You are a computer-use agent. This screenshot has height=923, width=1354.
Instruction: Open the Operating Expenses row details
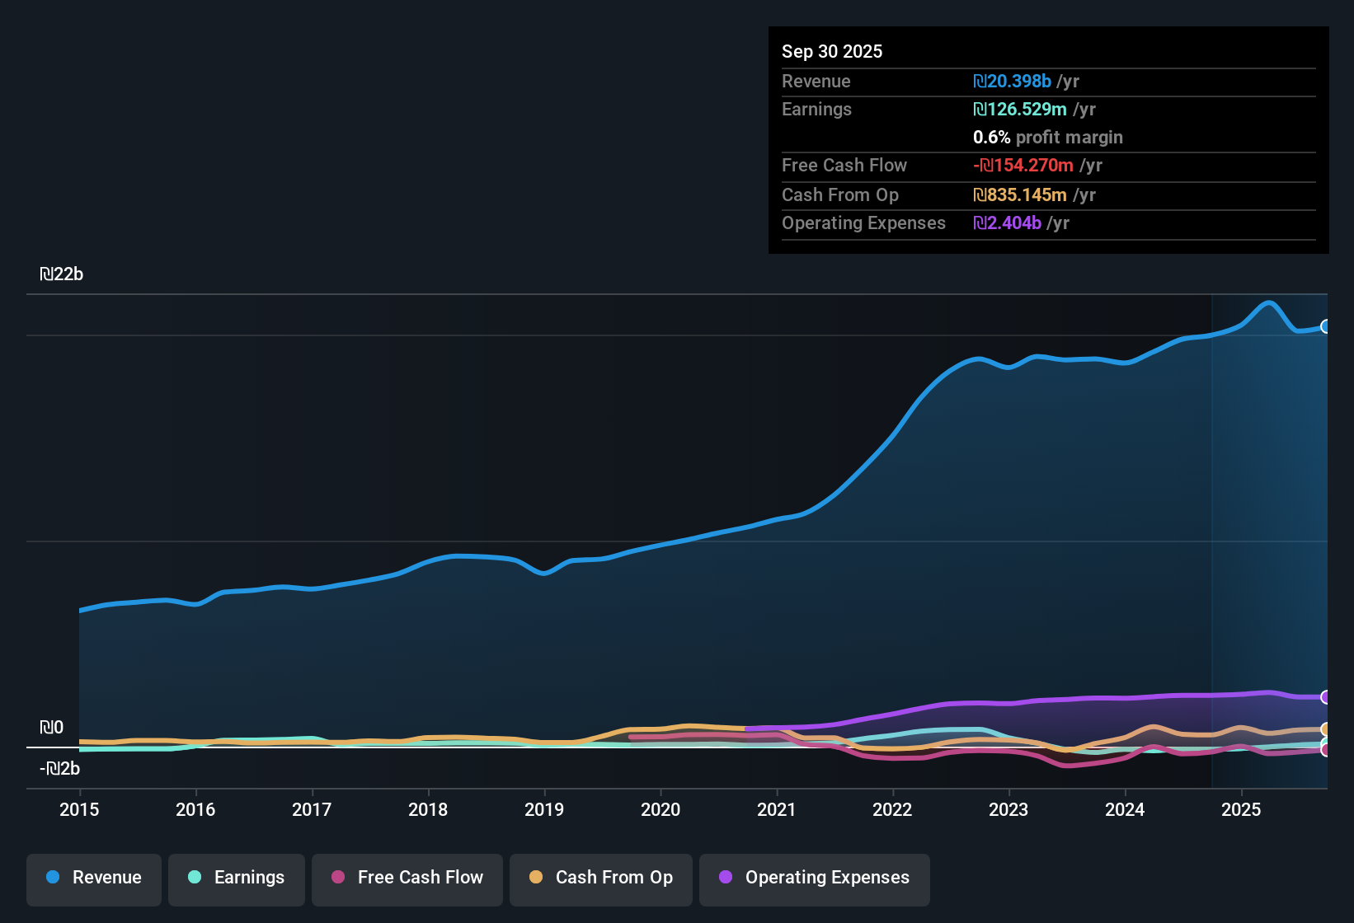pos(863,223)
